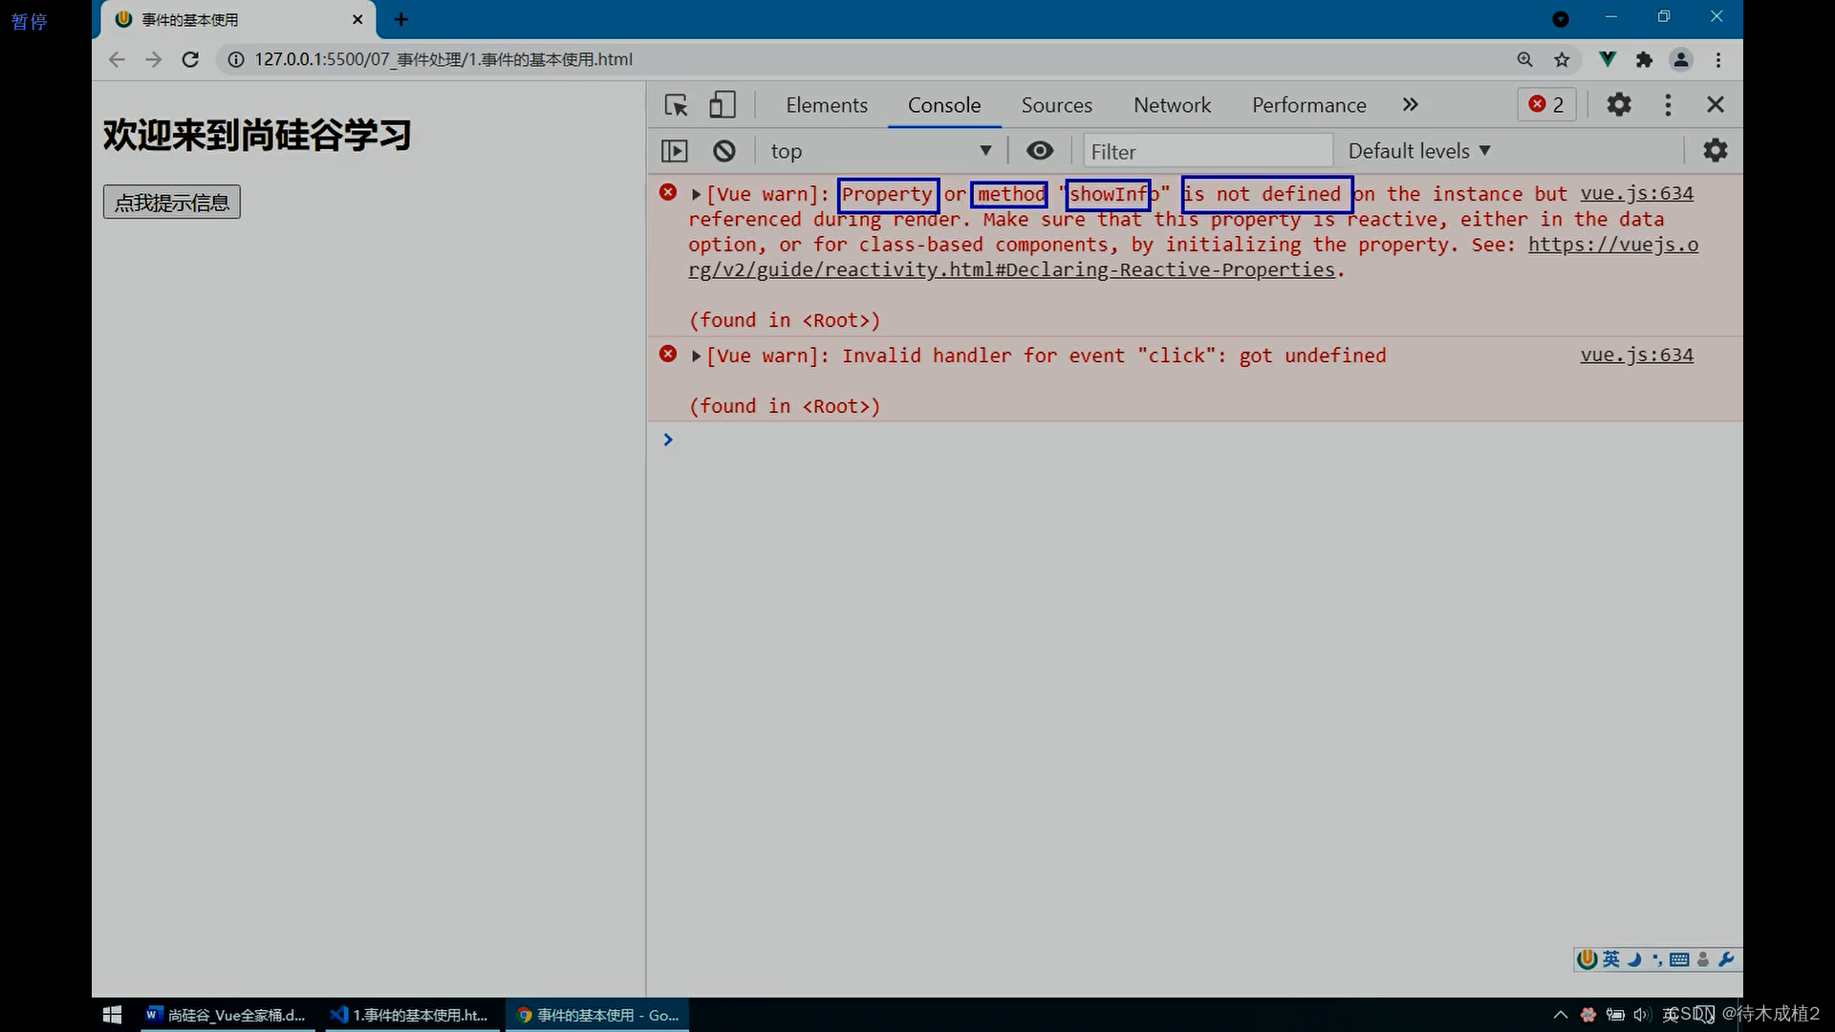Switch to the Chrome taskbar item
Image resolution: width=1835 pixels, height=1032 pixels.
(598, 1015)
